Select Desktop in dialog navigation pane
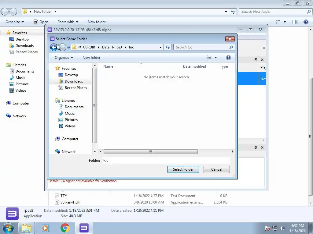Image resolution: width=313 pixels, height=234 pixels. 71,75
